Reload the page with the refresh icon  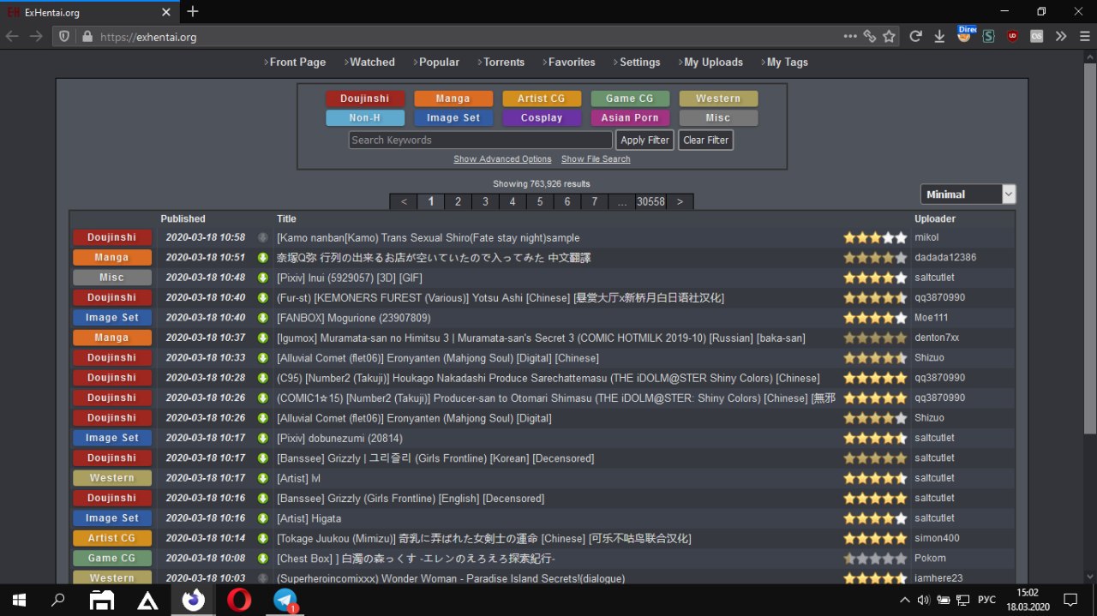(x=915, y=37)
